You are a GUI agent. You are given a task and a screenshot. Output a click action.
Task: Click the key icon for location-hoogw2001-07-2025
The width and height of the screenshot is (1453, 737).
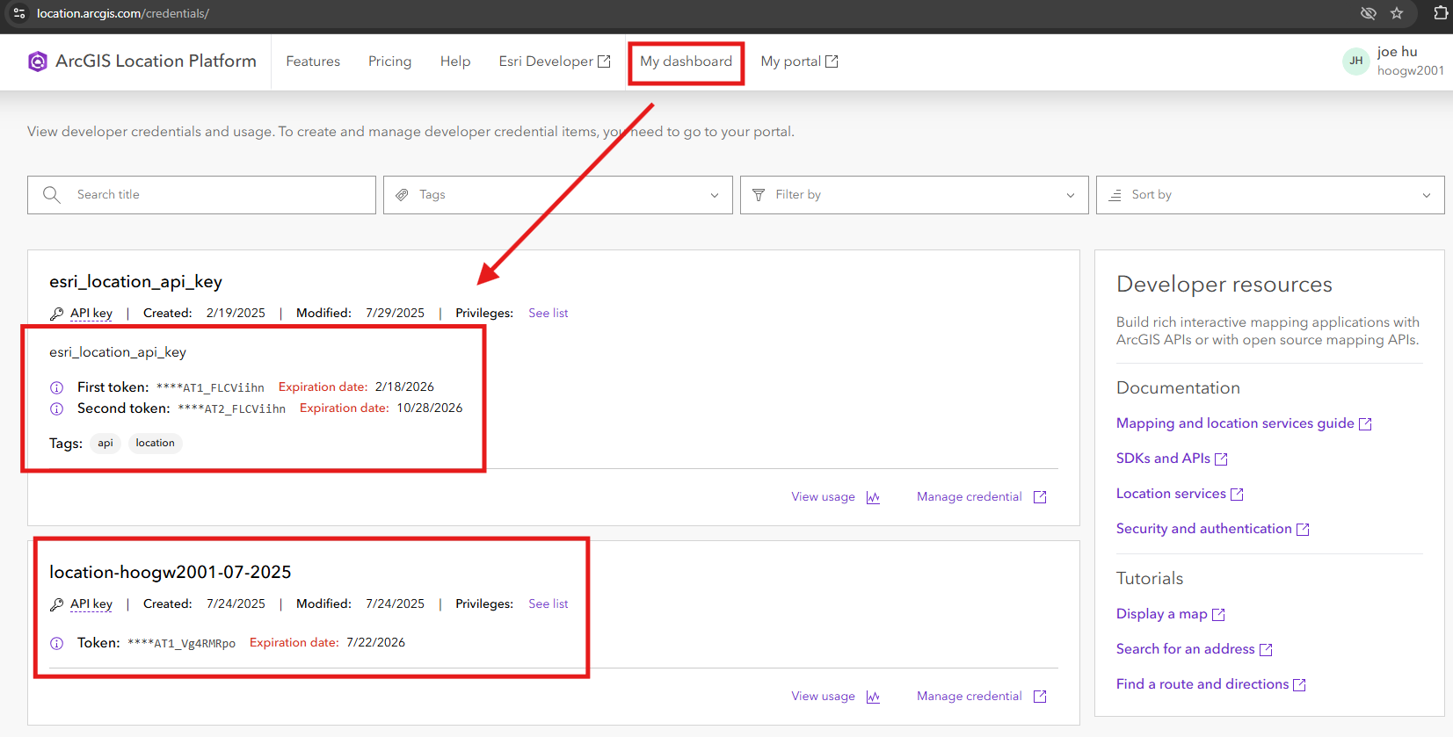[56, 604]
